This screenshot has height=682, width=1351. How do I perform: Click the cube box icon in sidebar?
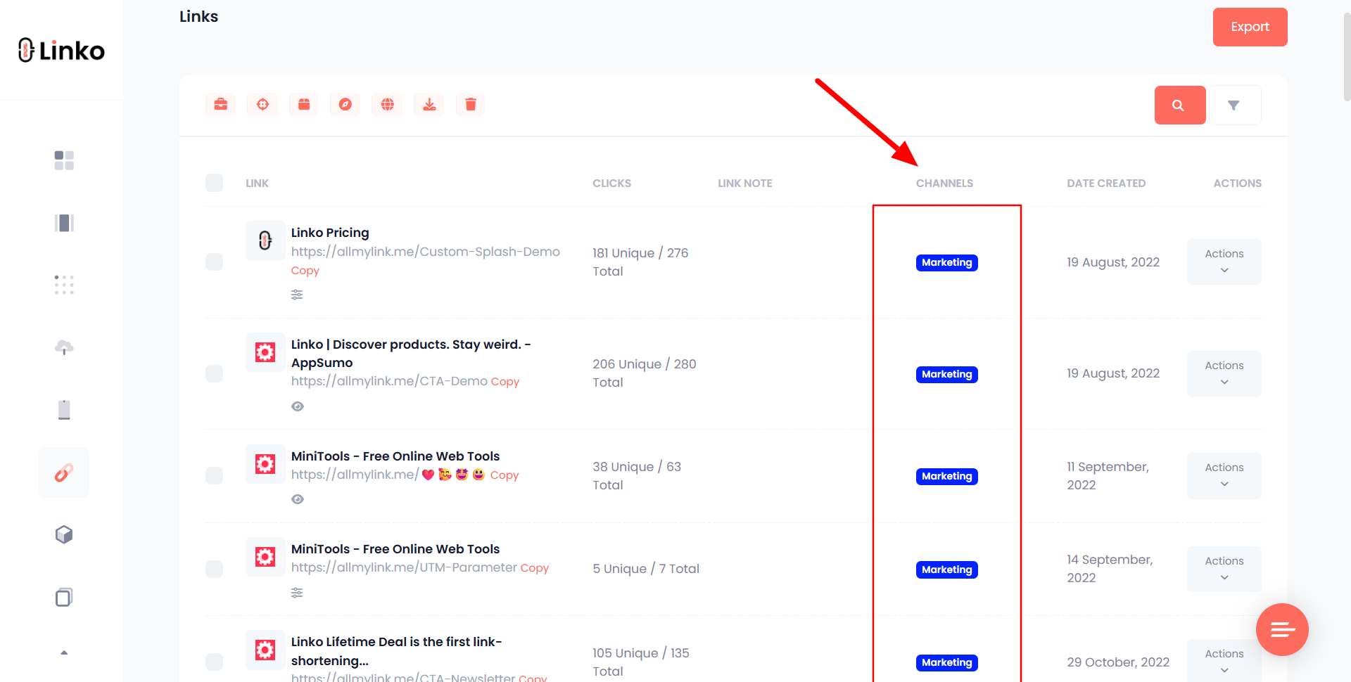click(x=64, y=535)
